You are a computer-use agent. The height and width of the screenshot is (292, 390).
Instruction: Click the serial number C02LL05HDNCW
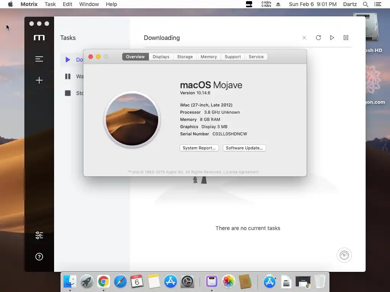click(x=230, y=134)
